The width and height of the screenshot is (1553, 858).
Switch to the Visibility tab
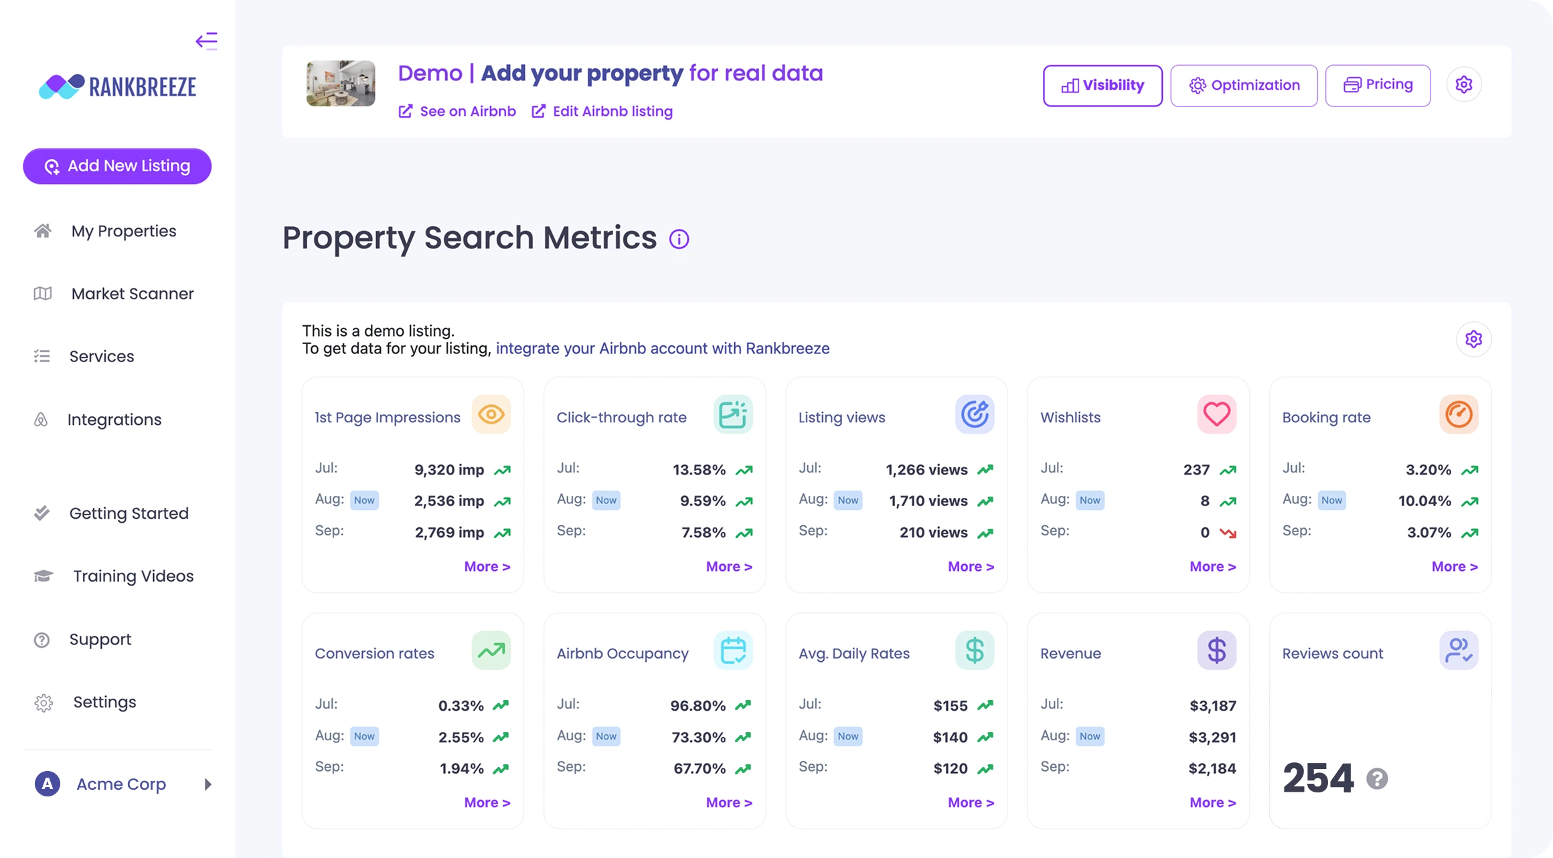coord(1102,86)
